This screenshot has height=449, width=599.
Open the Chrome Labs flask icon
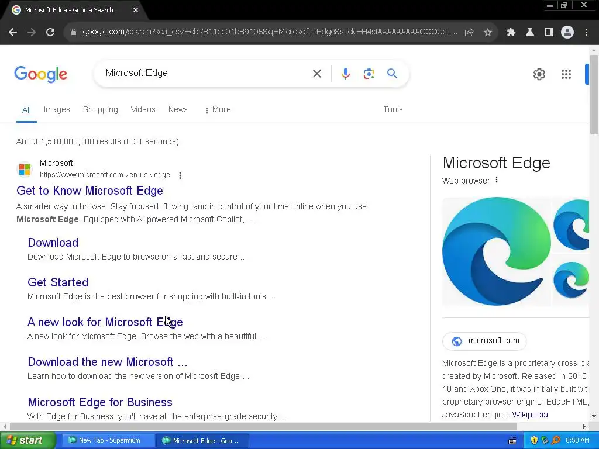tap(530, 33)
